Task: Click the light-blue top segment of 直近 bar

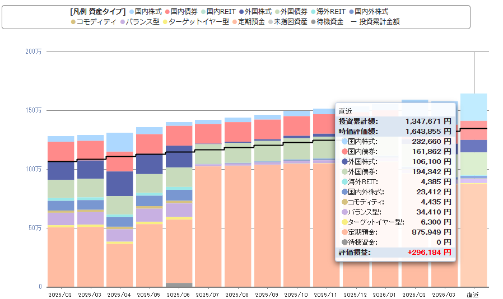Action: tap(473, 106)
